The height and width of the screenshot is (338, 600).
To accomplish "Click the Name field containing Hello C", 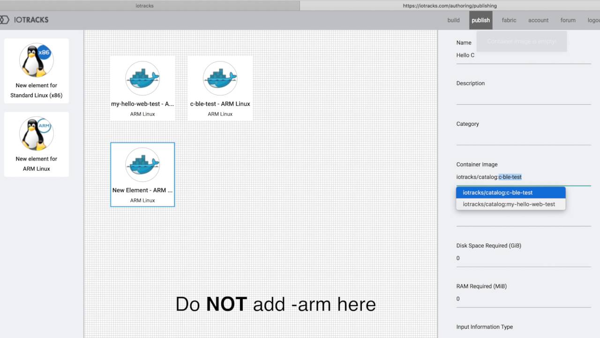I will tap(524, 55).
